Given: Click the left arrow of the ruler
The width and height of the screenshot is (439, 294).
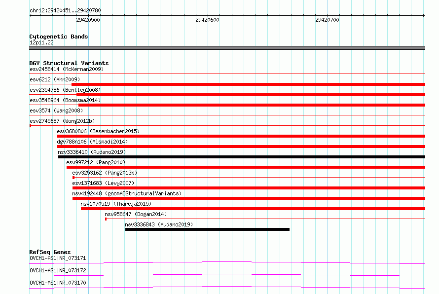Looking at the screenshot, I should coord(31,15).
